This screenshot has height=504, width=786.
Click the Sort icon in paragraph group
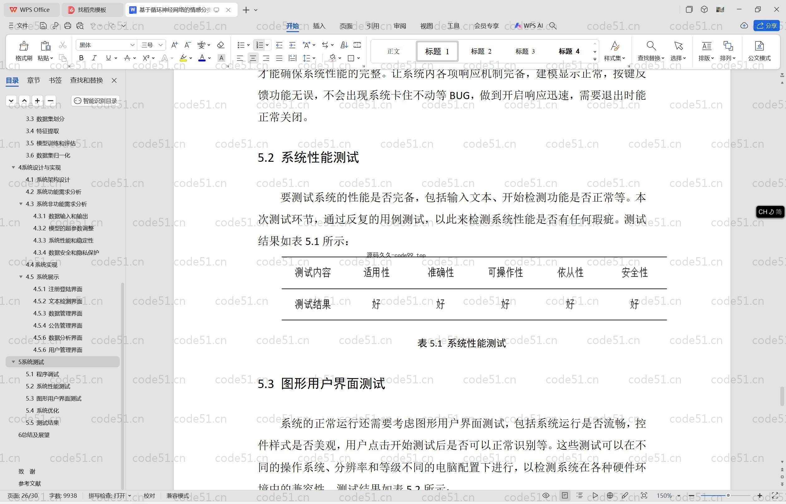point(344,45)
